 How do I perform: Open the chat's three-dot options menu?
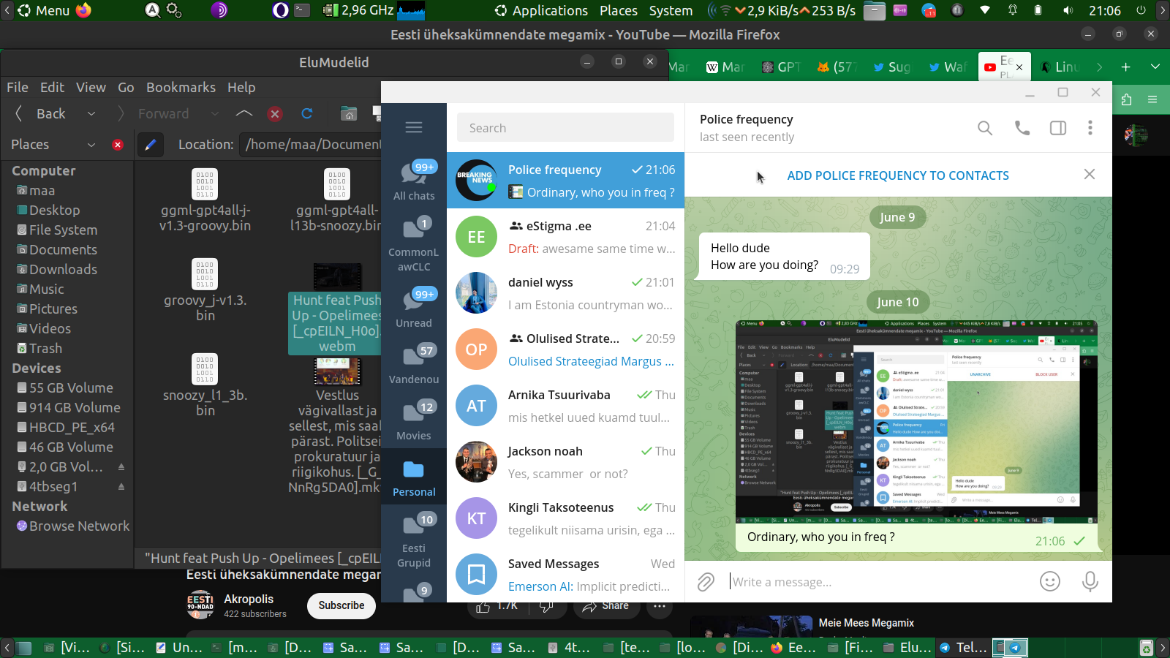coord(1090,128)
